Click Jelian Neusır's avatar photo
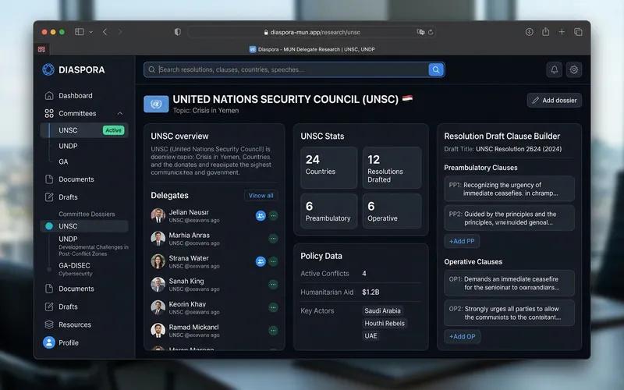The height and width of the screenshot is (390, 624). pos(158,216)
